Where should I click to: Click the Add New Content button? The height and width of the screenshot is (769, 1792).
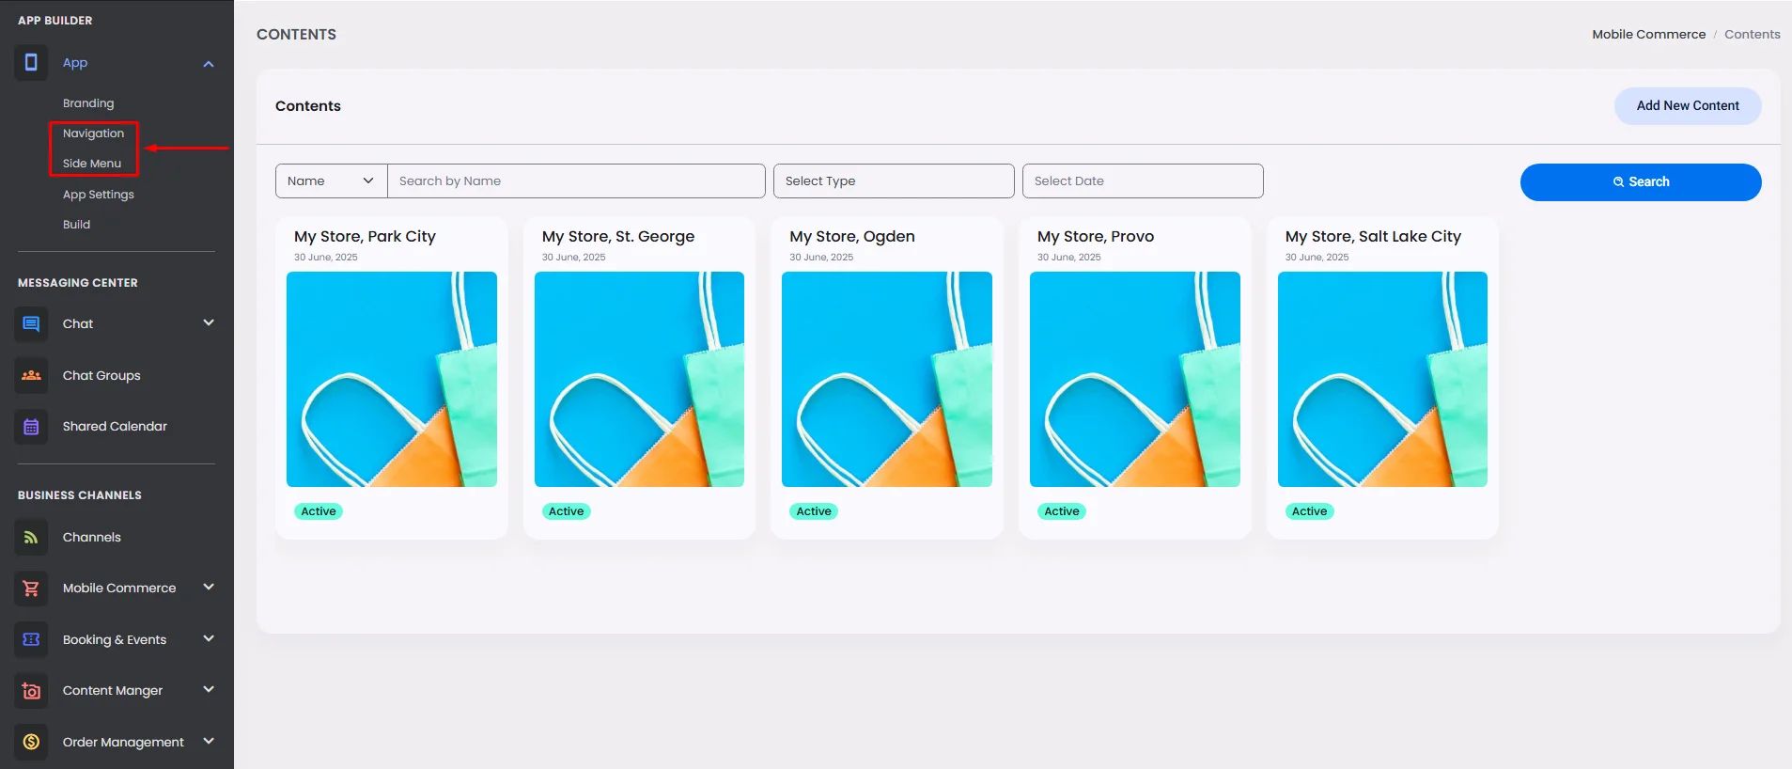[x=1688, y=106]
